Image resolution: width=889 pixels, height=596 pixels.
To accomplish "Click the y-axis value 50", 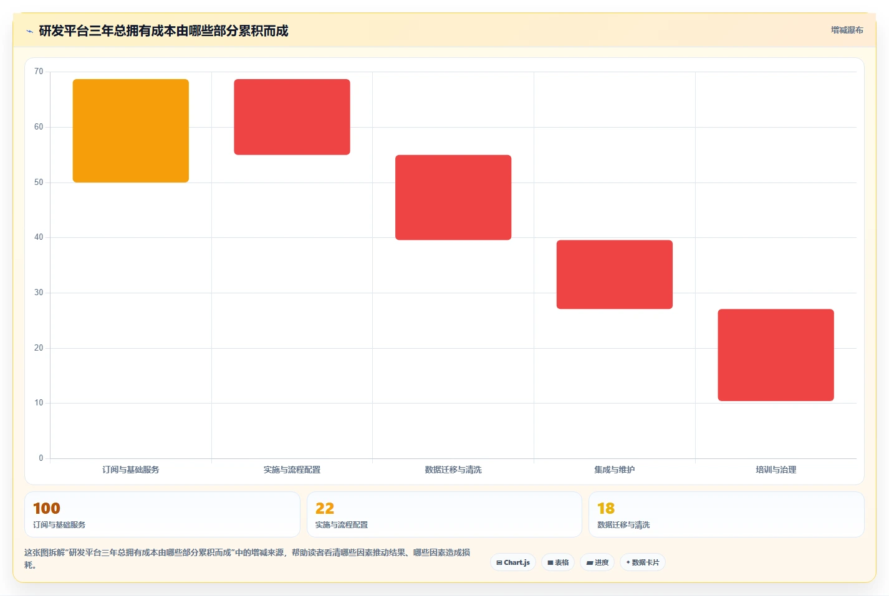I will click(x=39, y=182).
